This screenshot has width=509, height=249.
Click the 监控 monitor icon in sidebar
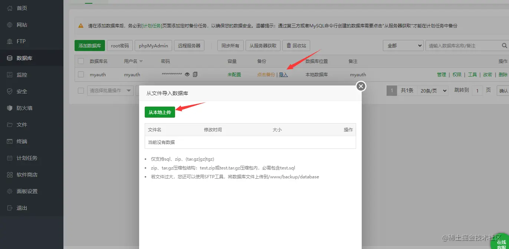pos(10,75)
